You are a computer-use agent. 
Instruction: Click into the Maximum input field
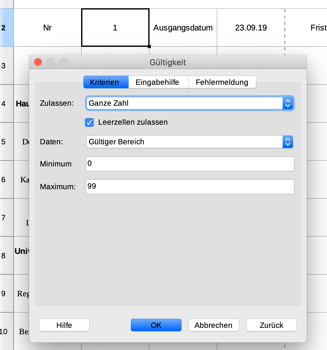click(190, 187)
